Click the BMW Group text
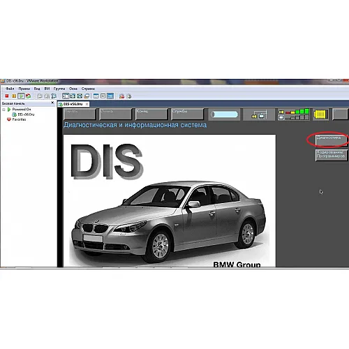The height and width of the screenshot is (349, 349). [237, 265]
